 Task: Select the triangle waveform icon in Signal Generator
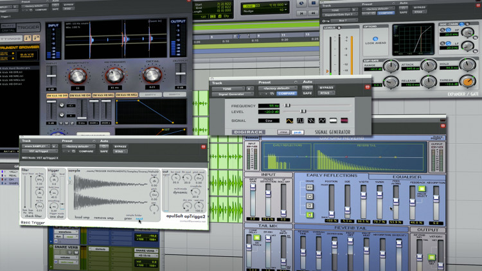(x=322, y=121)
